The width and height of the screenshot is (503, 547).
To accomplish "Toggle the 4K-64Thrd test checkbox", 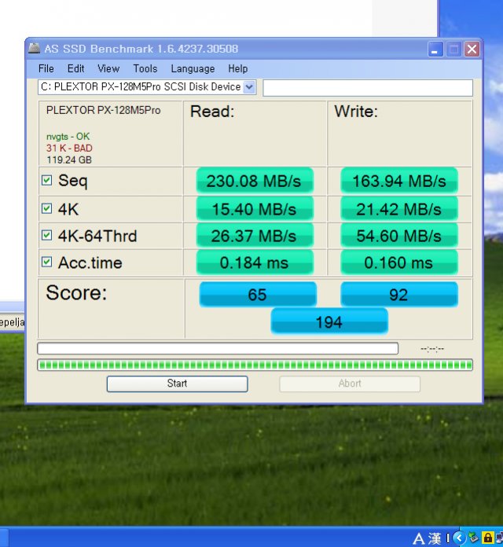I will pyautogui.click(x=46, y=235).
